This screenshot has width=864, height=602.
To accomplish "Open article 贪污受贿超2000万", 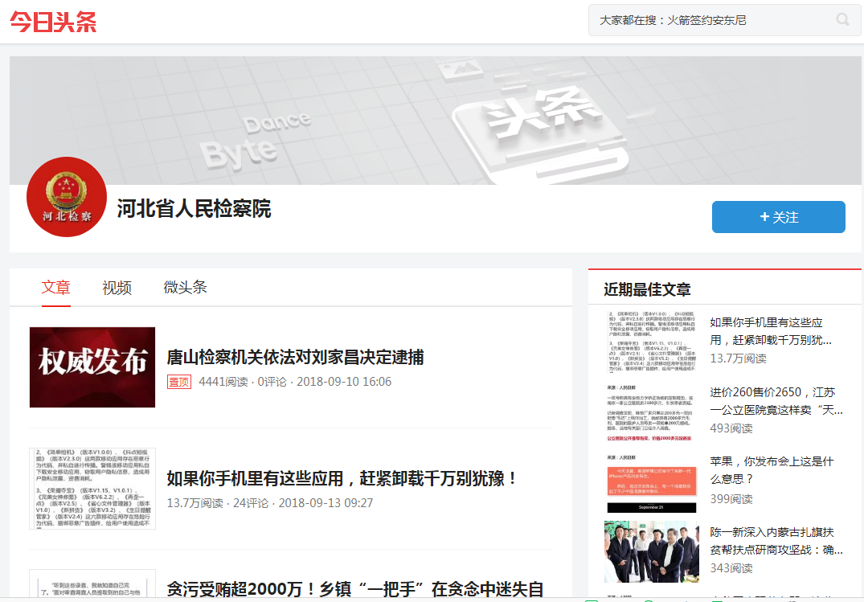I will coord(355,589).
